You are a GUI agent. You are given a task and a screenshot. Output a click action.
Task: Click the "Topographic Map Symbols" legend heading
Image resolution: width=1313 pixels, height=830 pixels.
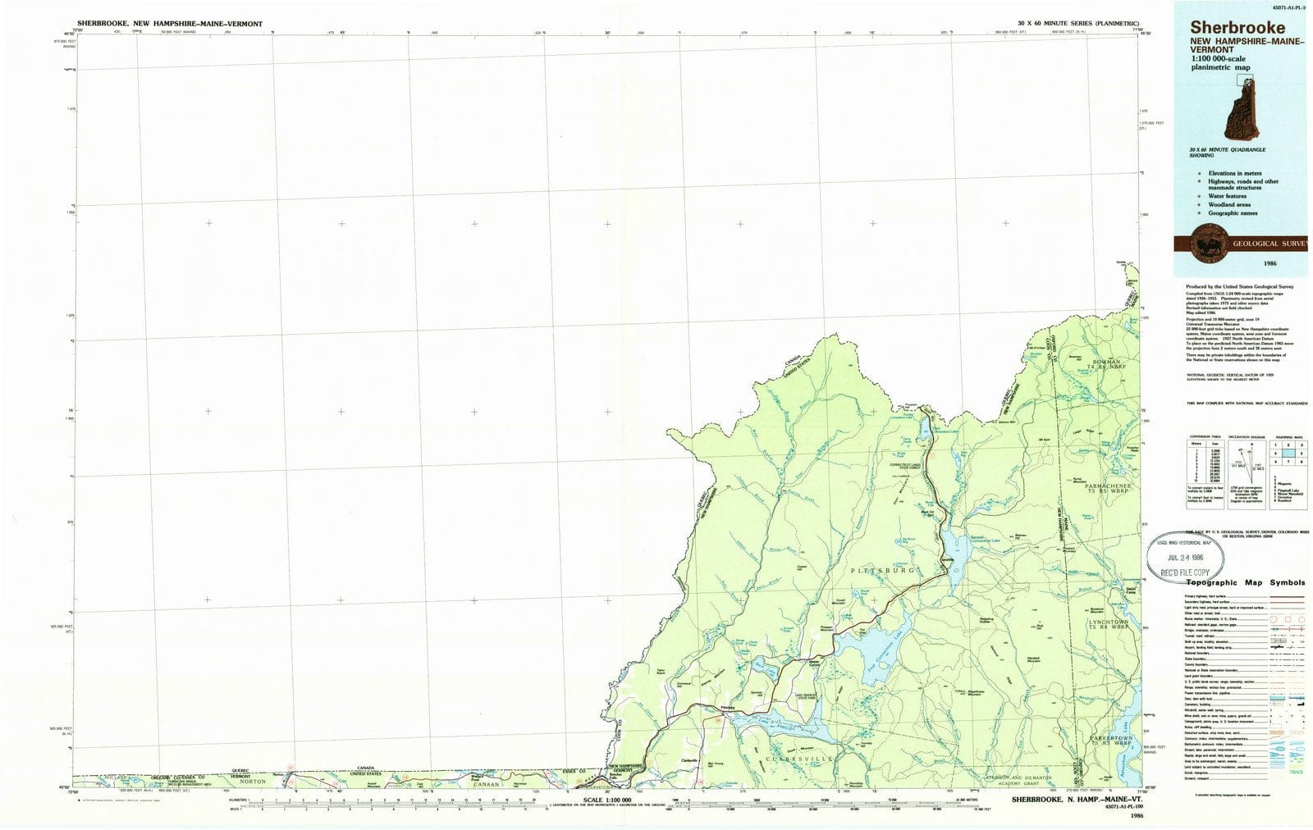[x=1245, y=582]
